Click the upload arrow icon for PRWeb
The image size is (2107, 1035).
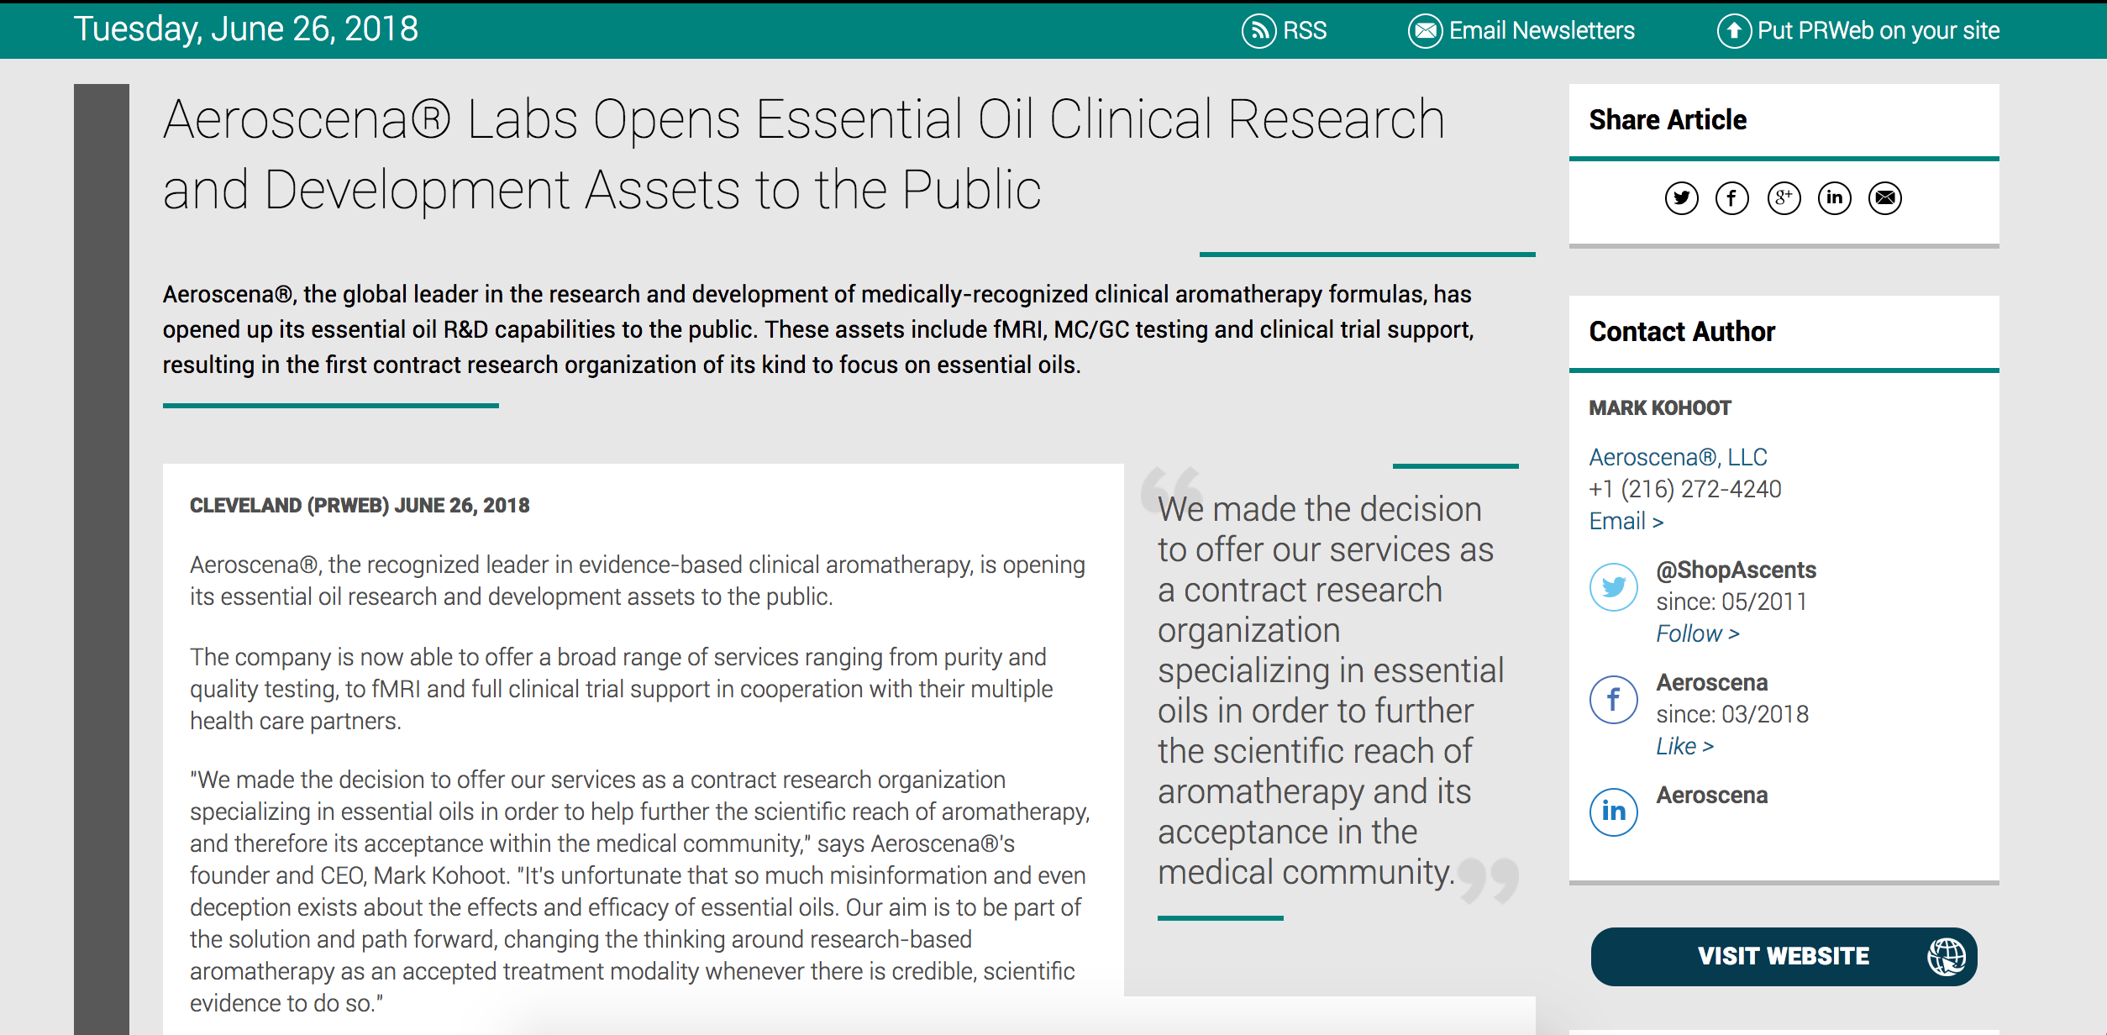tap(1733, 31)
